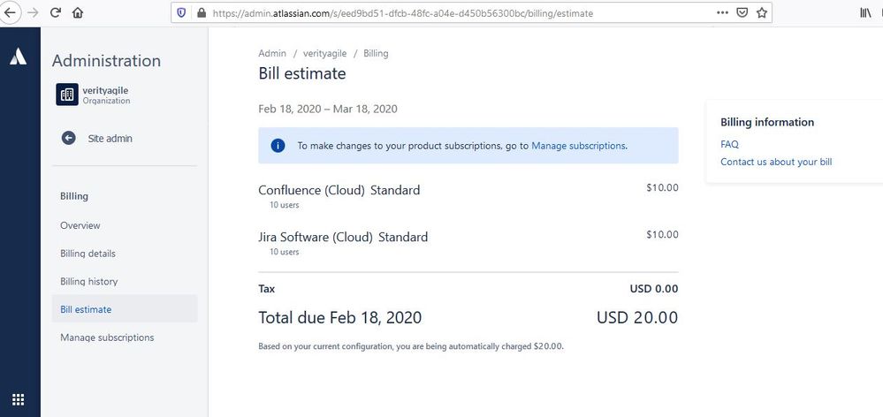Click verityagile breadcrumb link
The width and height of the screenshot is (883, 417).
(x=325, y=54)
